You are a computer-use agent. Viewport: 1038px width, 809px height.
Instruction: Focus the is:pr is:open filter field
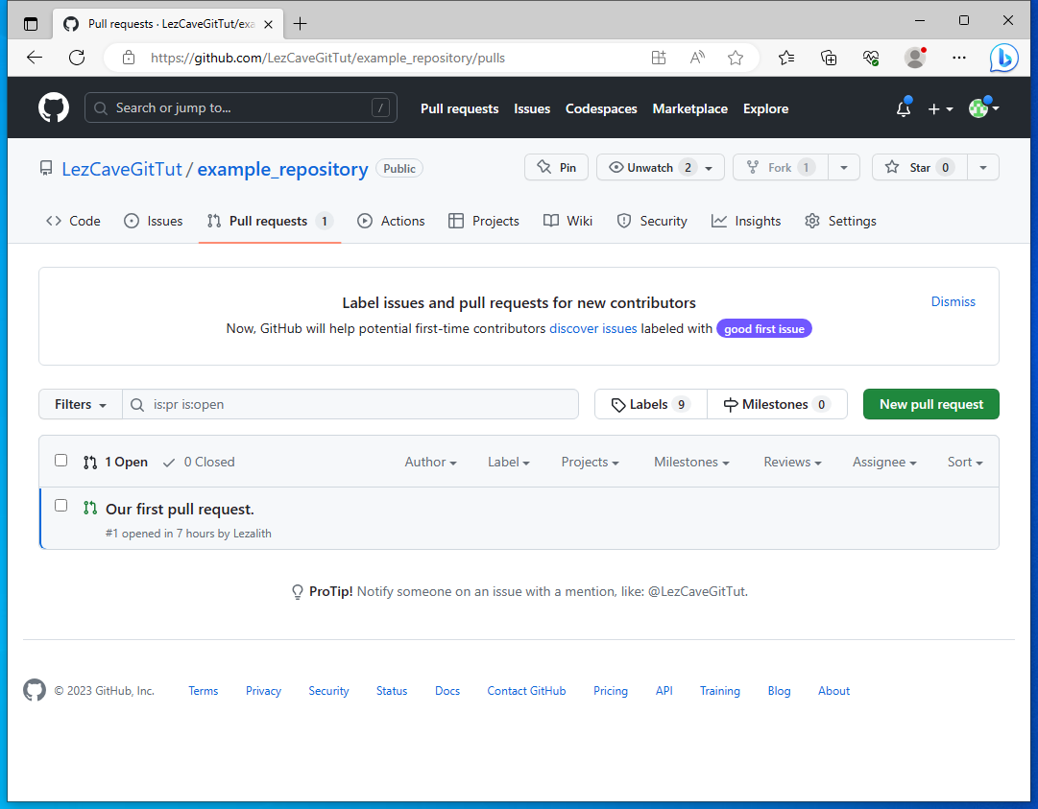350,404
